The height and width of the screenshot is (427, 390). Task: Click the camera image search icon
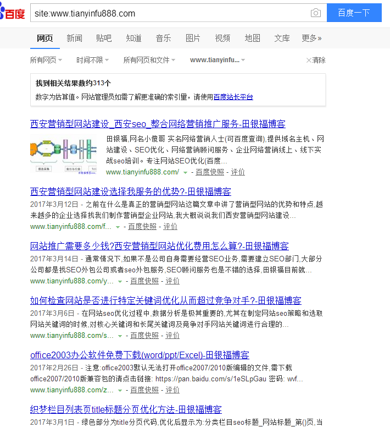tap(315, 13)
